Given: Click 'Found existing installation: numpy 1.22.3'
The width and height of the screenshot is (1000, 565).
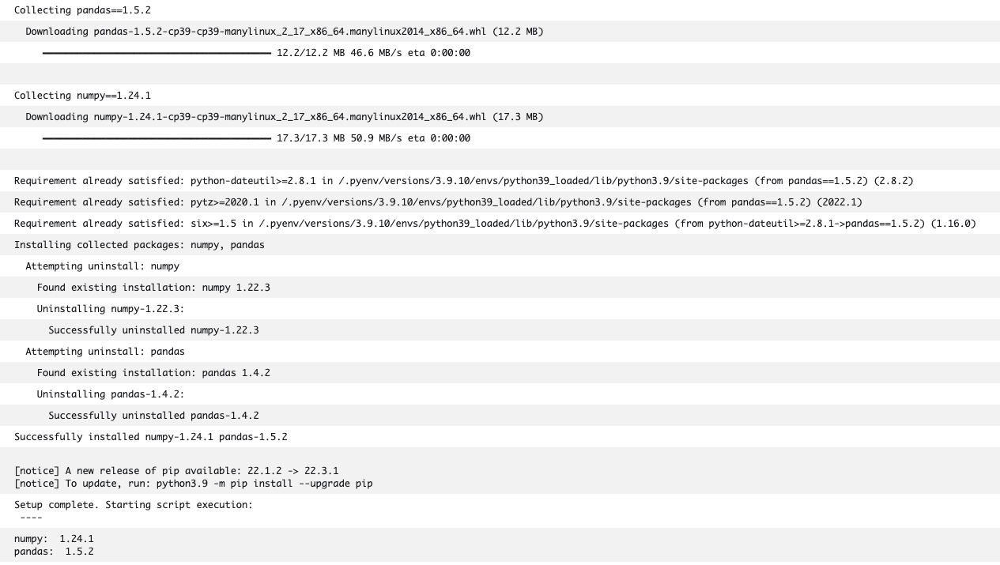Looking at the screenshot, I should (x=153, y=288).
